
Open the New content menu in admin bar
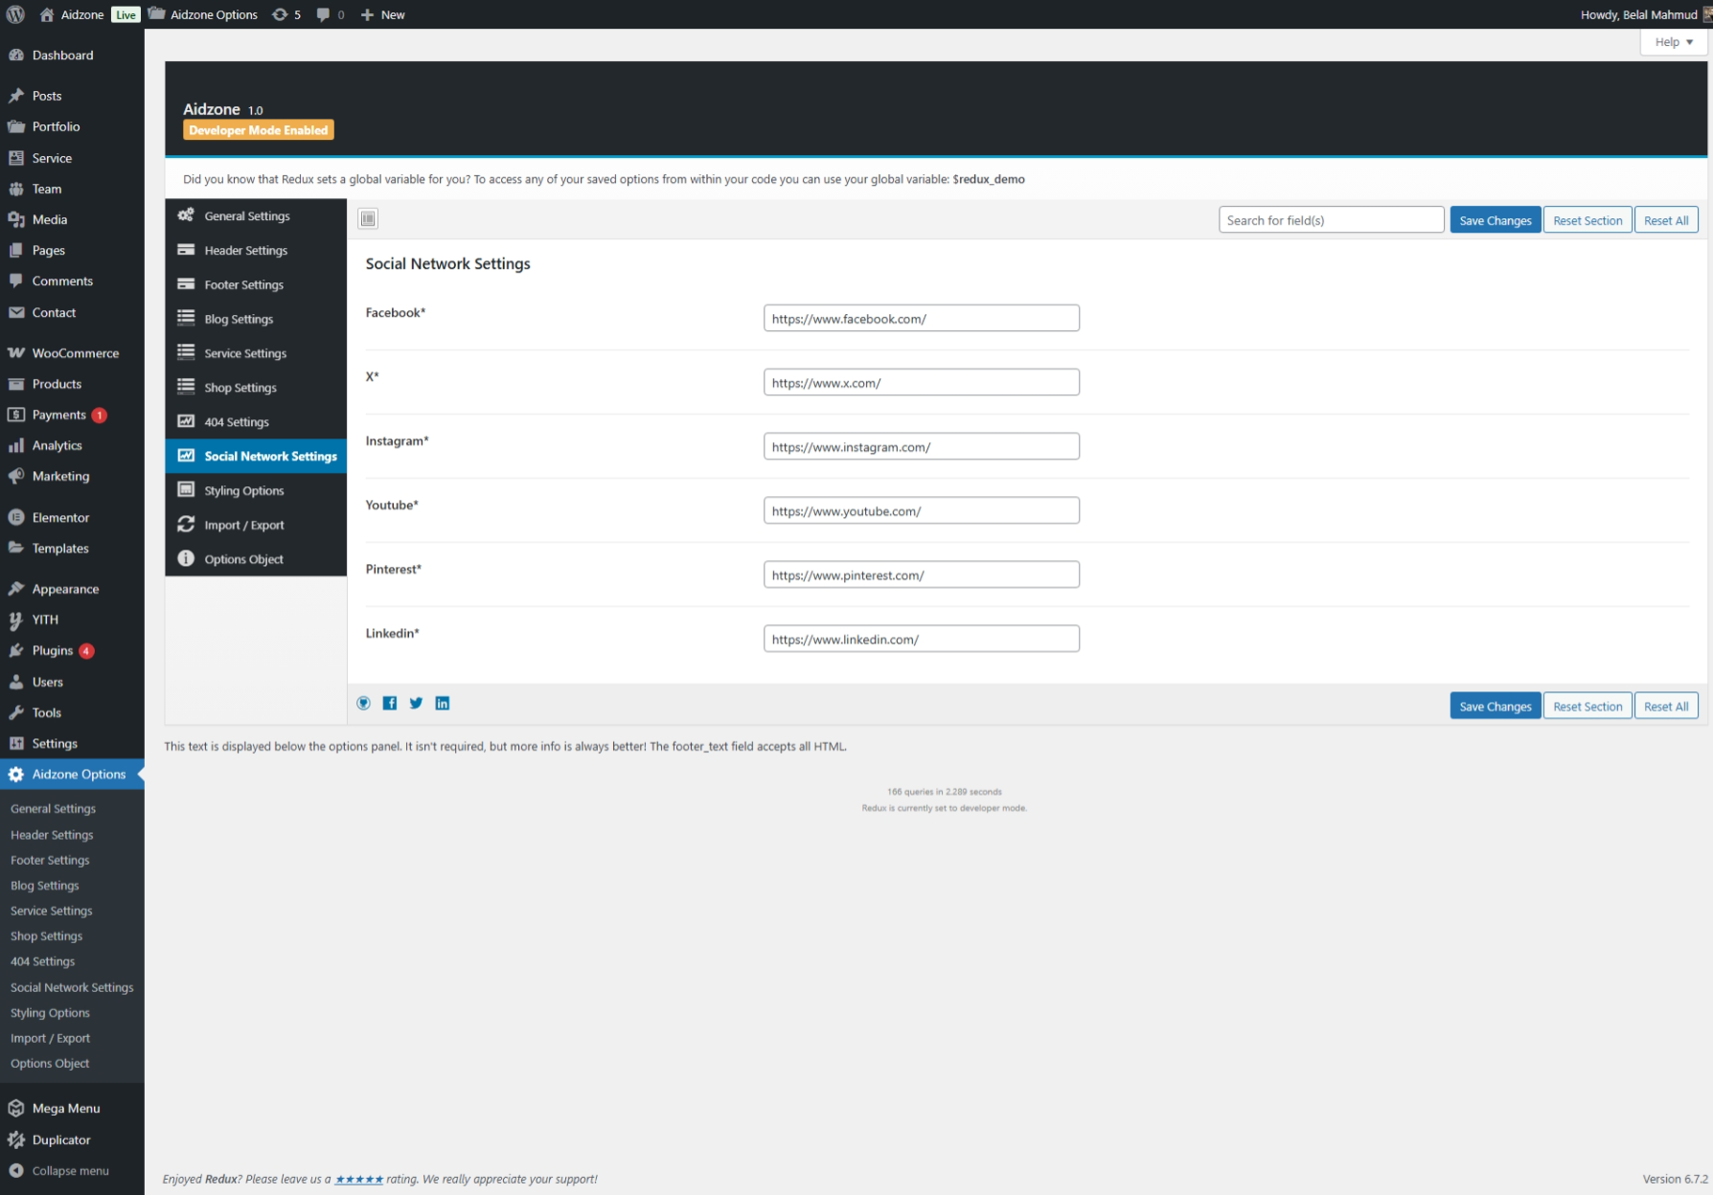click(x=383, y=14)
